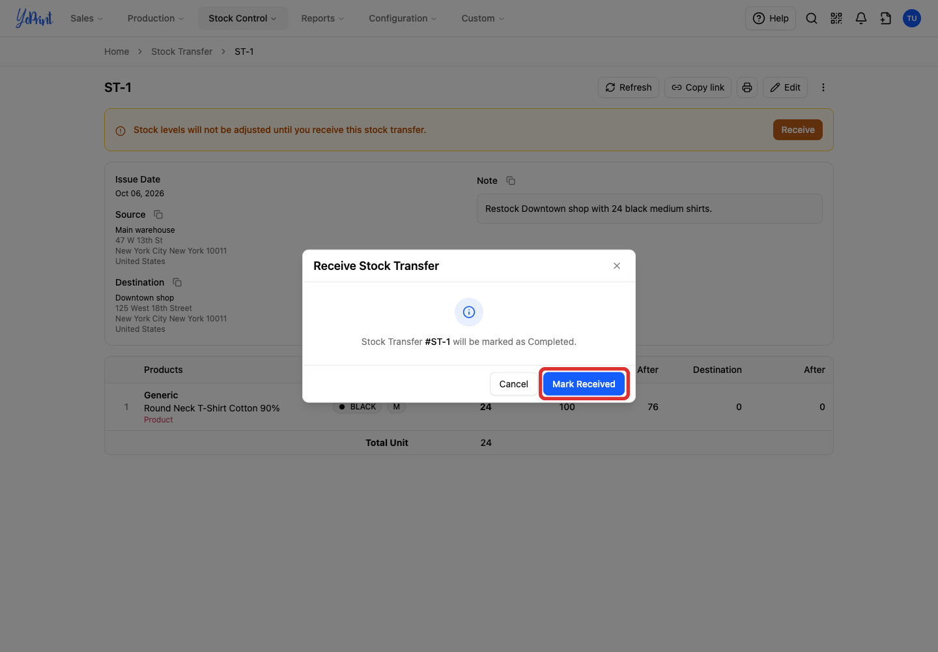Select the BLACK color tag
Viewport: 938px width, 652px height.
point(358,407)
